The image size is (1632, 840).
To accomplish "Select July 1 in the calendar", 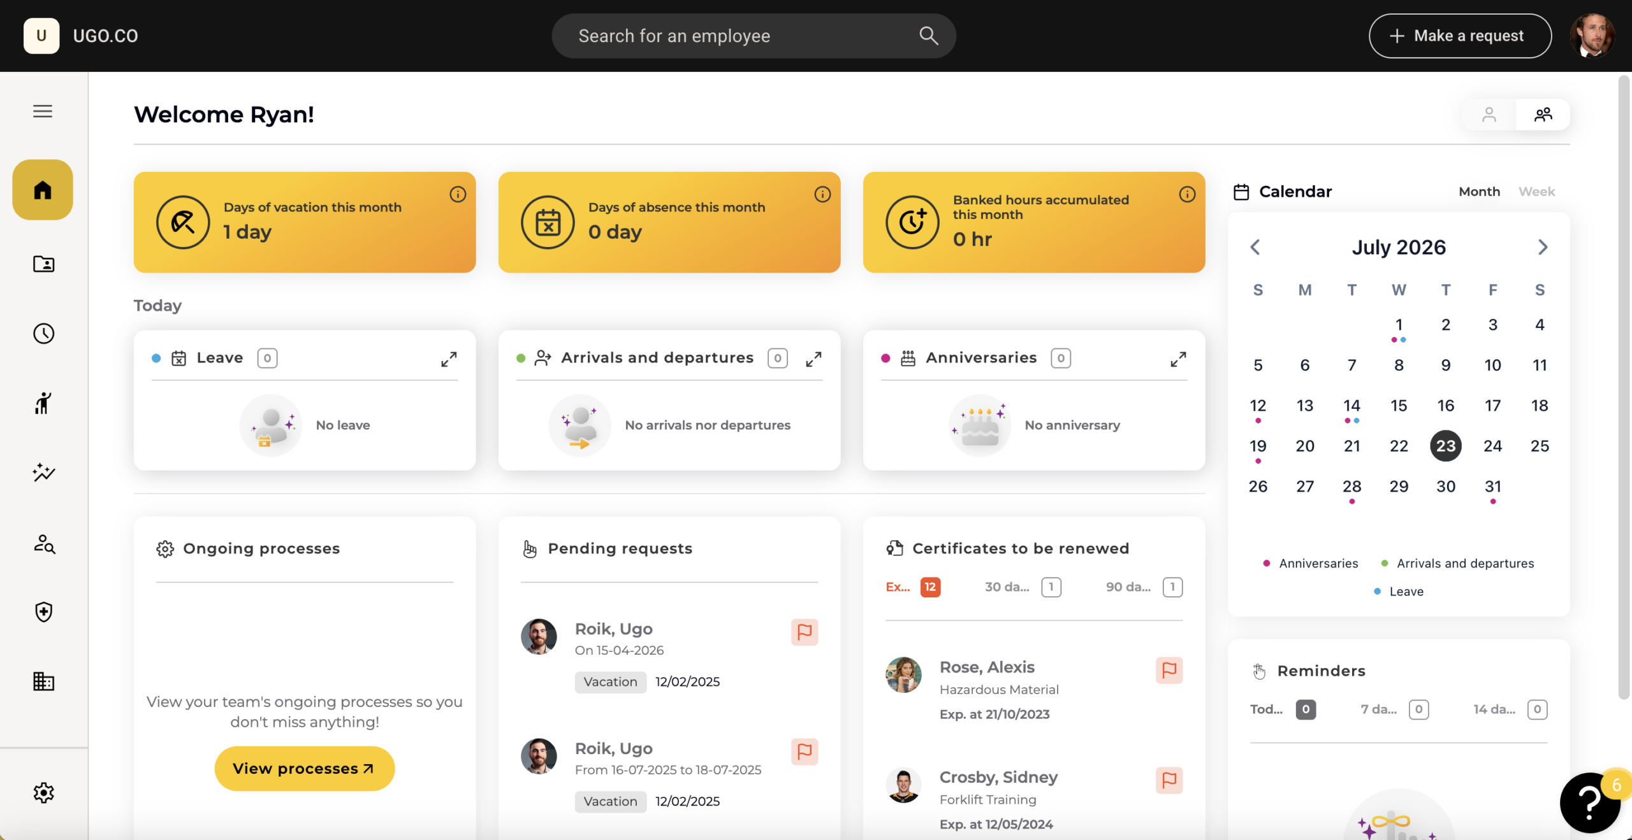I will (1399, 325).
